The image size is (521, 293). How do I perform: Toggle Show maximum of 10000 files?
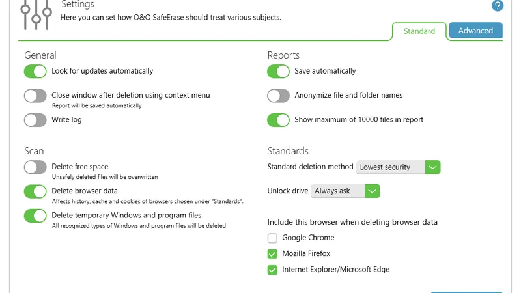click(278, 120)
